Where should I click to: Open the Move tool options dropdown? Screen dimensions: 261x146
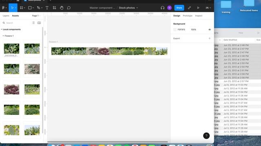tap(16, 8)
